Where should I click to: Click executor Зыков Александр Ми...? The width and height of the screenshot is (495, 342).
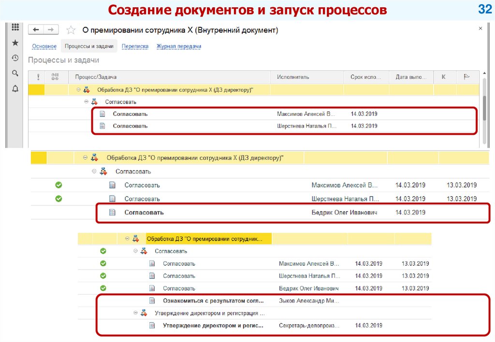(309, 300)
